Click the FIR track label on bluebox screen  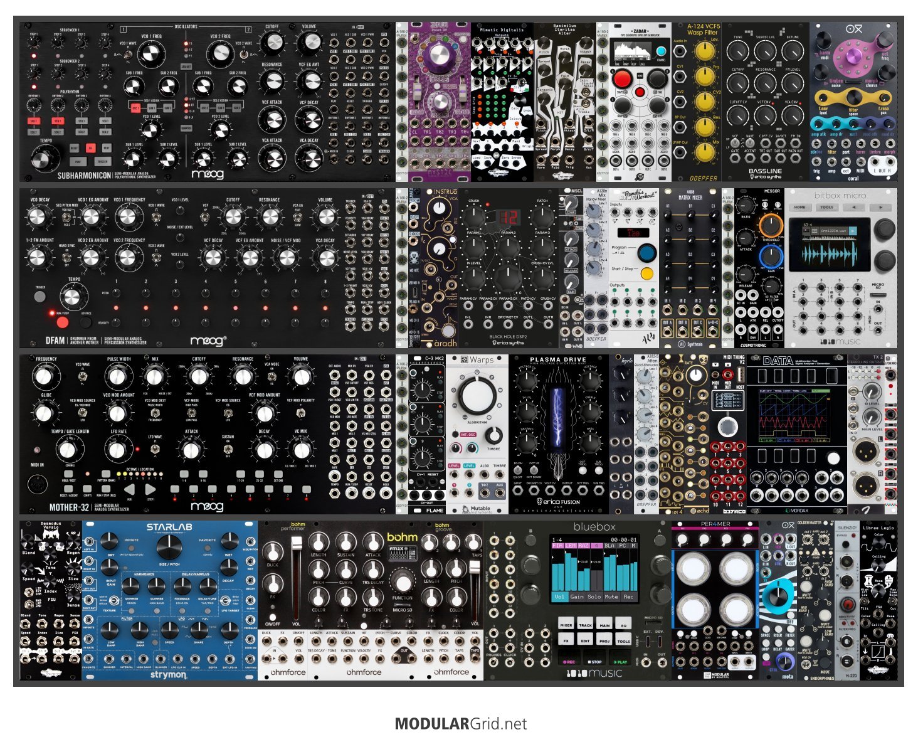pos(557,546)
